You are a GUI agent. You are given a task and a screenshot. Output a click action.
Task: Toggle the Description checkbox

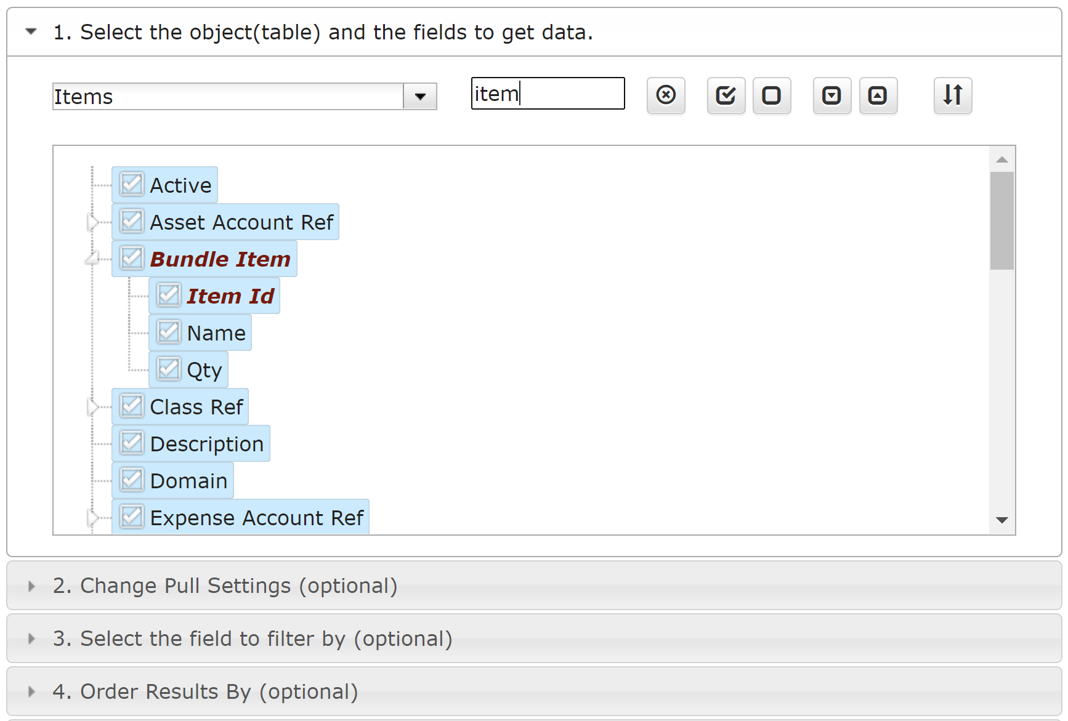point(132,443)
